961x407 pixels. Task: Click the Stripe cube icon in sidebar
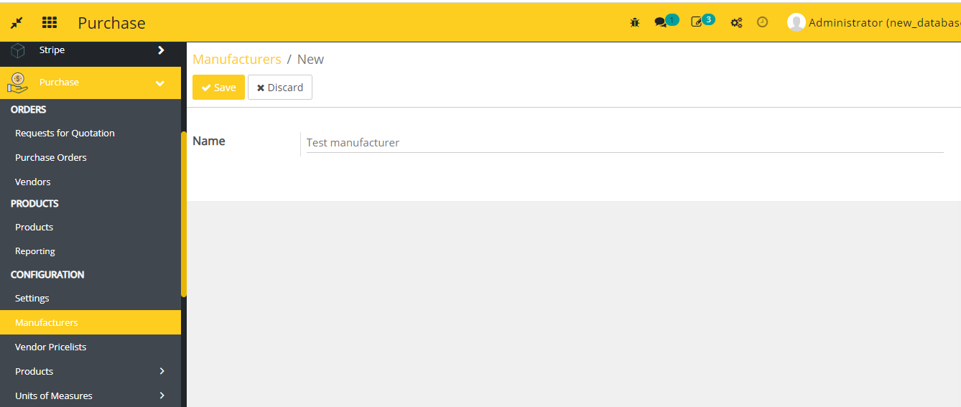pyautogui.click(x=18, y=51)
